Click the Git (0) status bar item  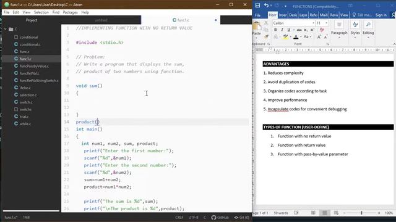[x=242, y=218]
